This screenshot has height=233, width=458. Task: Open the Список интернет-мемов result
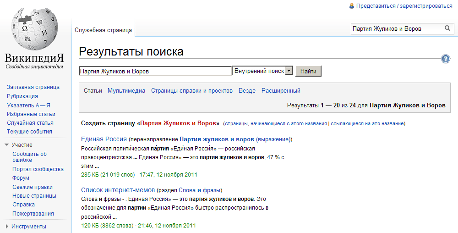118,190
